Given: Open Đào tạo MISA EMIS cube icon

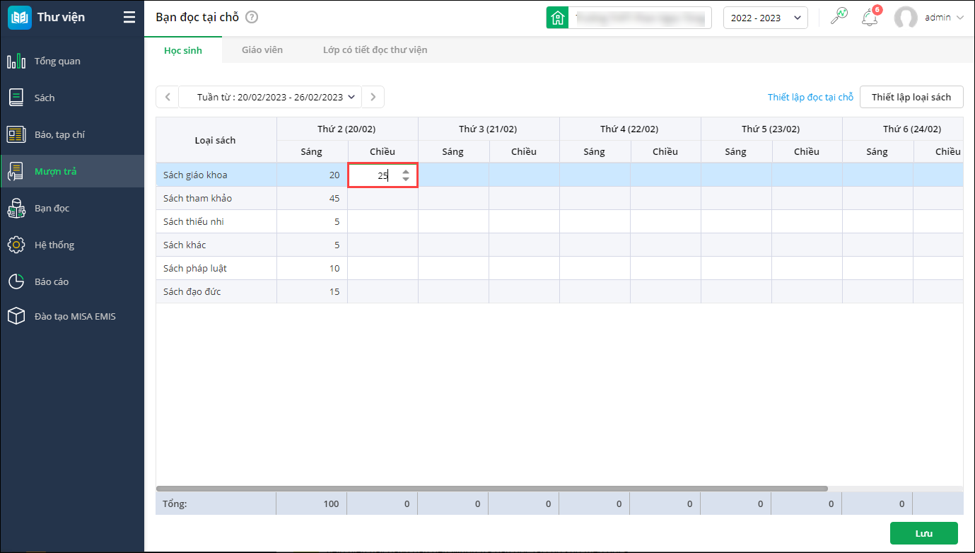Looking at the screenshot, I should [16, 316].
